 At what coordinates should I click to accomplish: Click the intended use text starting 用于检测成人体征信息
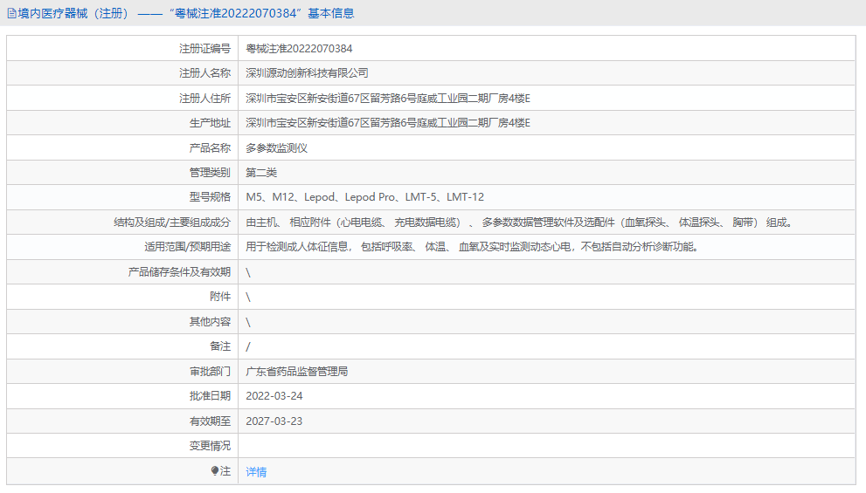(473, 246)
